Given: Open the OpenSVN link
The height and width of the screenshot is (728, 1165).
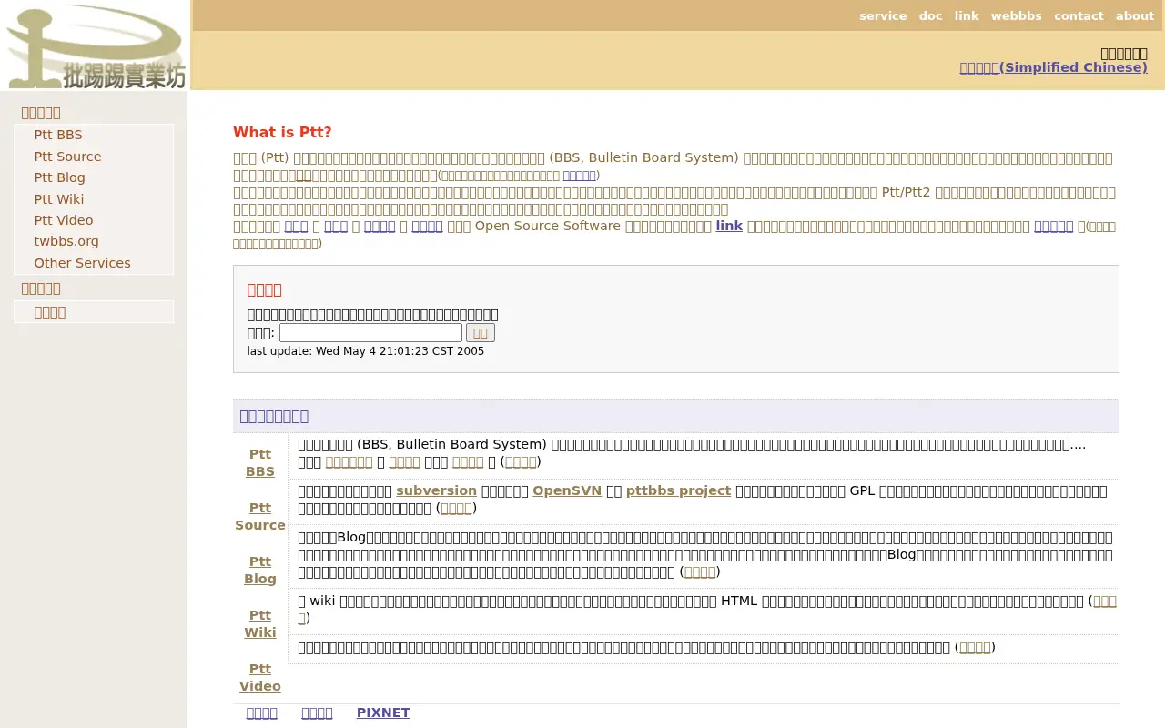Looking at the screenshot, I should point(567,490).
